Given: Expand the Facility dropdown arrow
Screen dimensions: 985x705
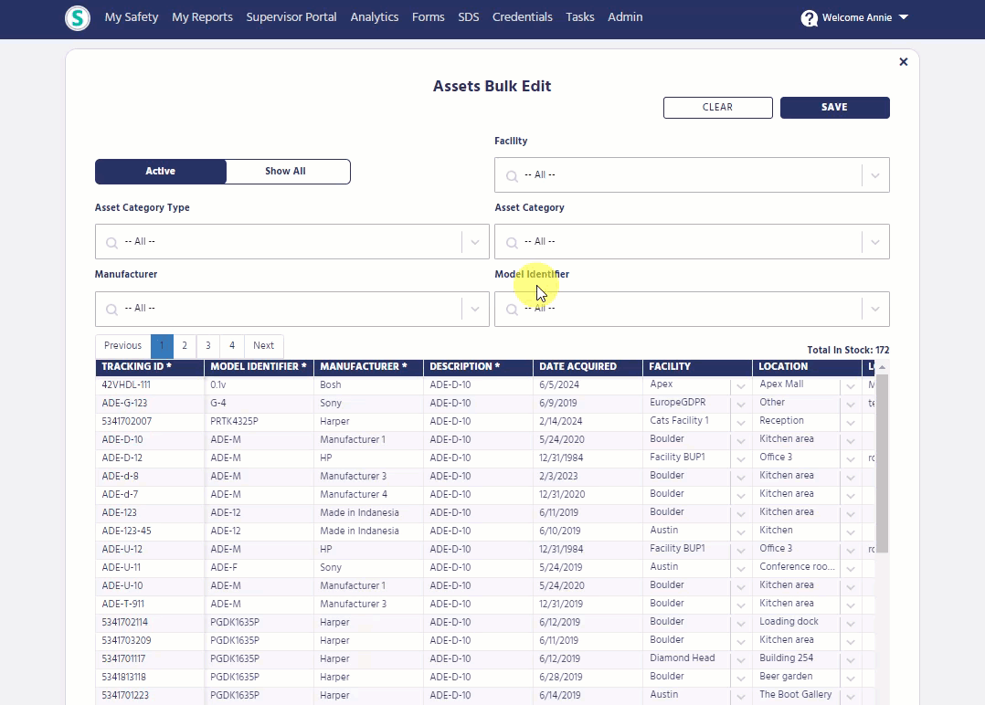Looking at the screenshot, I should tap(874, 175).
